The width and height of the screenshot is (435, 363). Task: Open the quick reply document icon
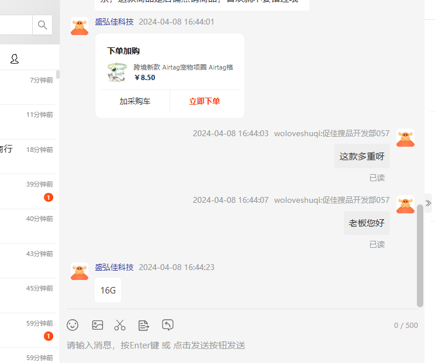pos(143,325)
